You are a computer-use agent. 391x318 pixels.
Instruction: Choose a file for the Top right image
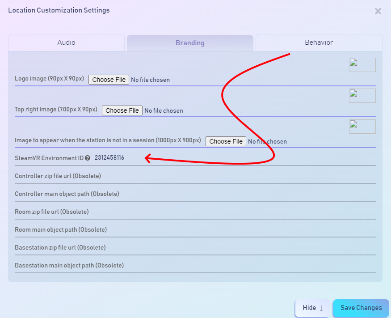click(x=122, y=110)
